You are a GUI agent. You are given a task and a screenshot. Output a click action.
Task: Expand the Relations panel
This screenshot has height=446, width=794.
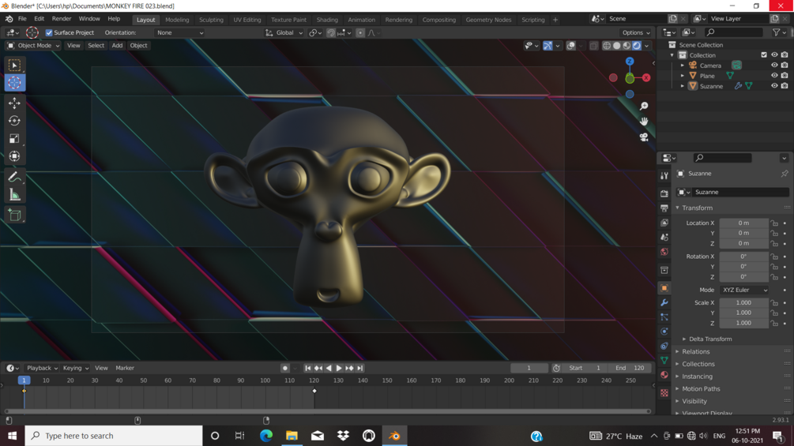coord(695,351)
